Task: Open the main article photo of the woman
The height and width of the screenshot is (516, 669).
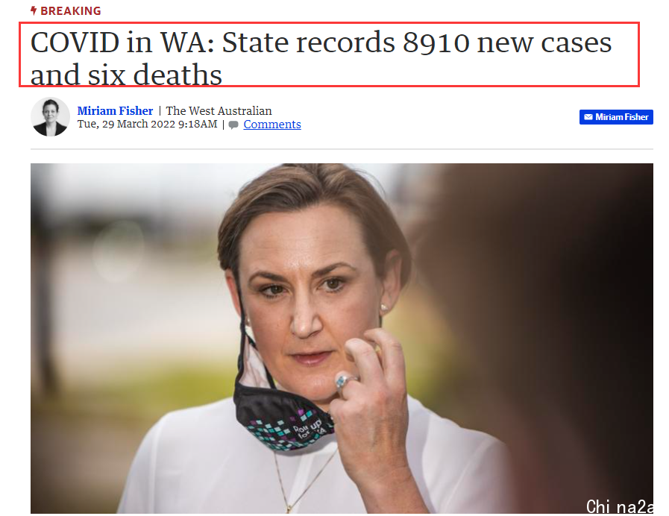Action: click(342, 339)
